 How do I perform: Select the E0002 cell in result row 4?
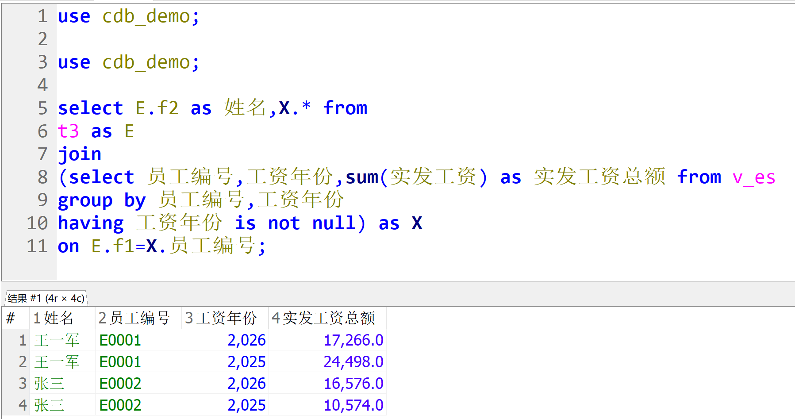coord(120,405)
